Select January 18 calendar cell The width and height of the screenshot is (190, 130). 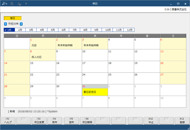click(x=121, y=67)
